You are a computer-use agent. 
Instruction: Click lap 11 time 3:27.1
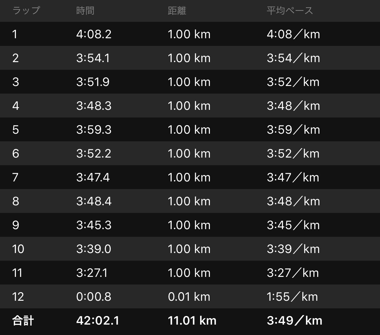(92, 273)
